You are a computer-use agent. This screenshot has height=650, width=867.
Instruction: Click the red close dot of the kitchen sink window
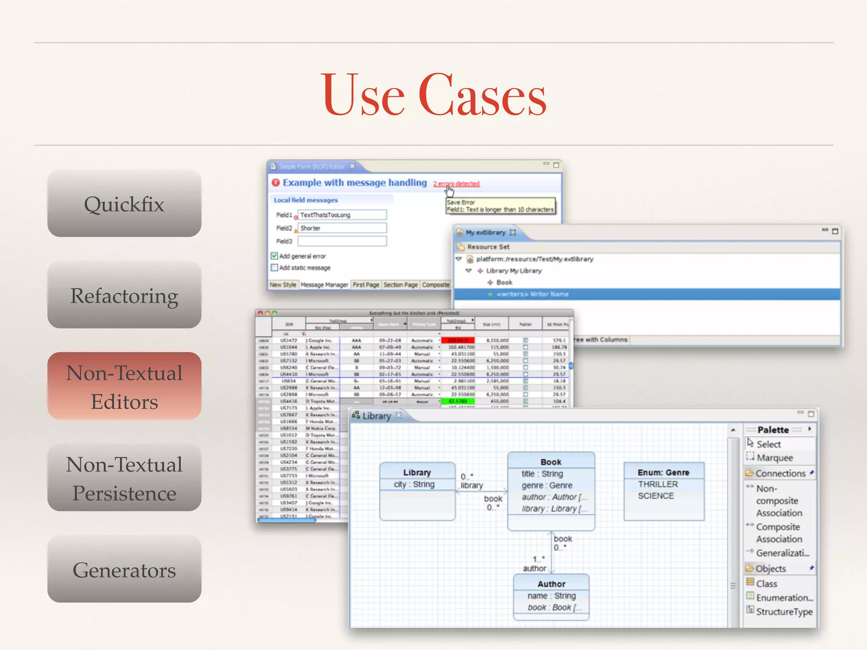(x=260, y=313)
